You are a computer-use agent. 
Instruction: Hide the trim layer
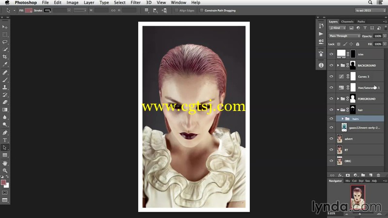[x=331, y=54]
